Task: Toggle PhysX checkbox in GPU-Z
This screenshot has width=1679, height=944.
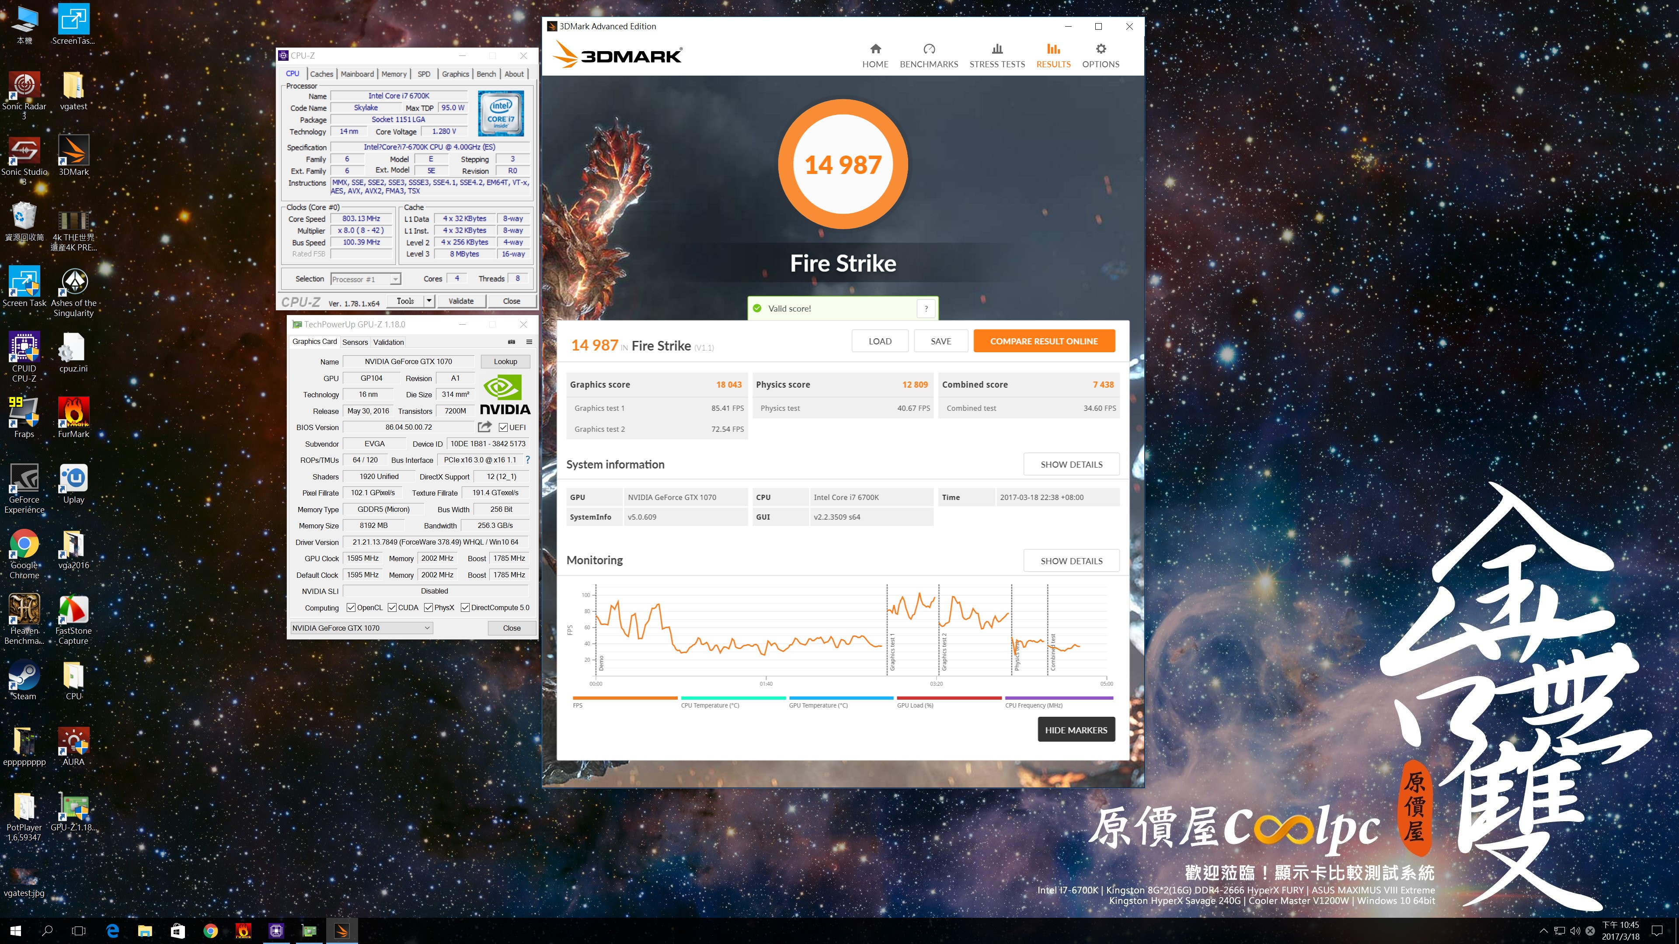Action: point(428,608)
